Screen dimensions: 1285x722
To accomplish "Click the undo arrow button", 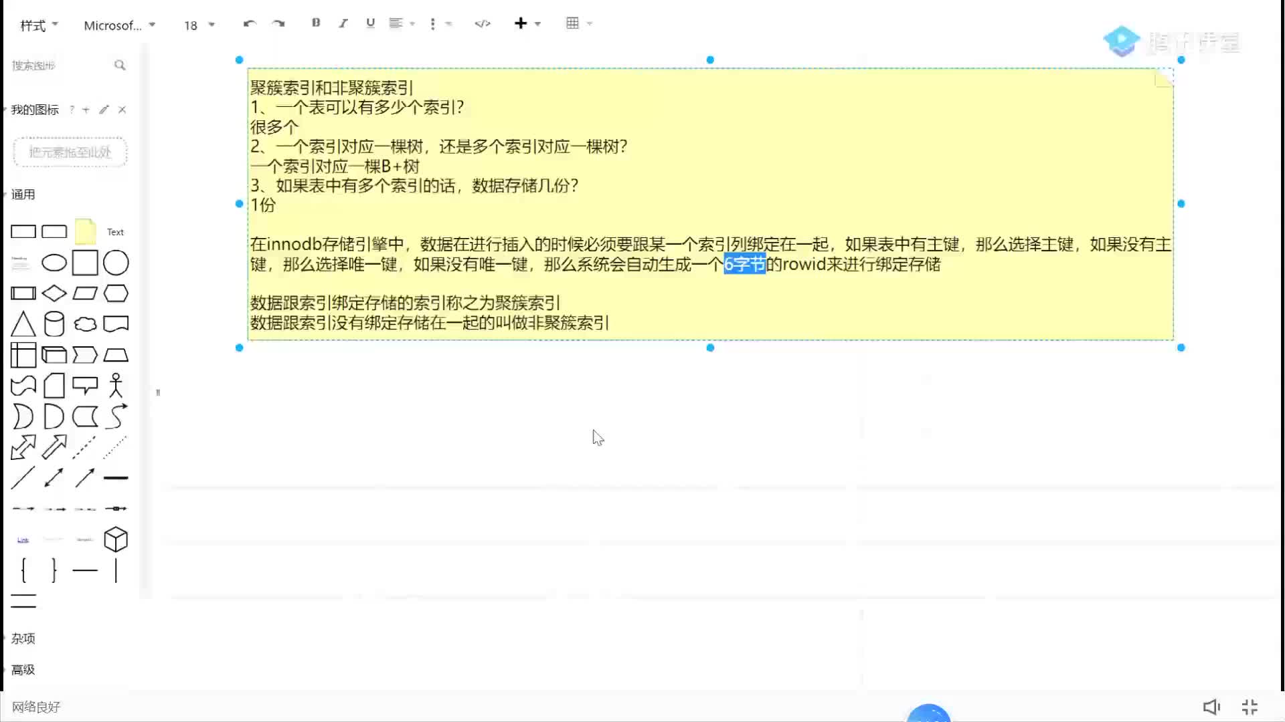I will click(250, 24).
